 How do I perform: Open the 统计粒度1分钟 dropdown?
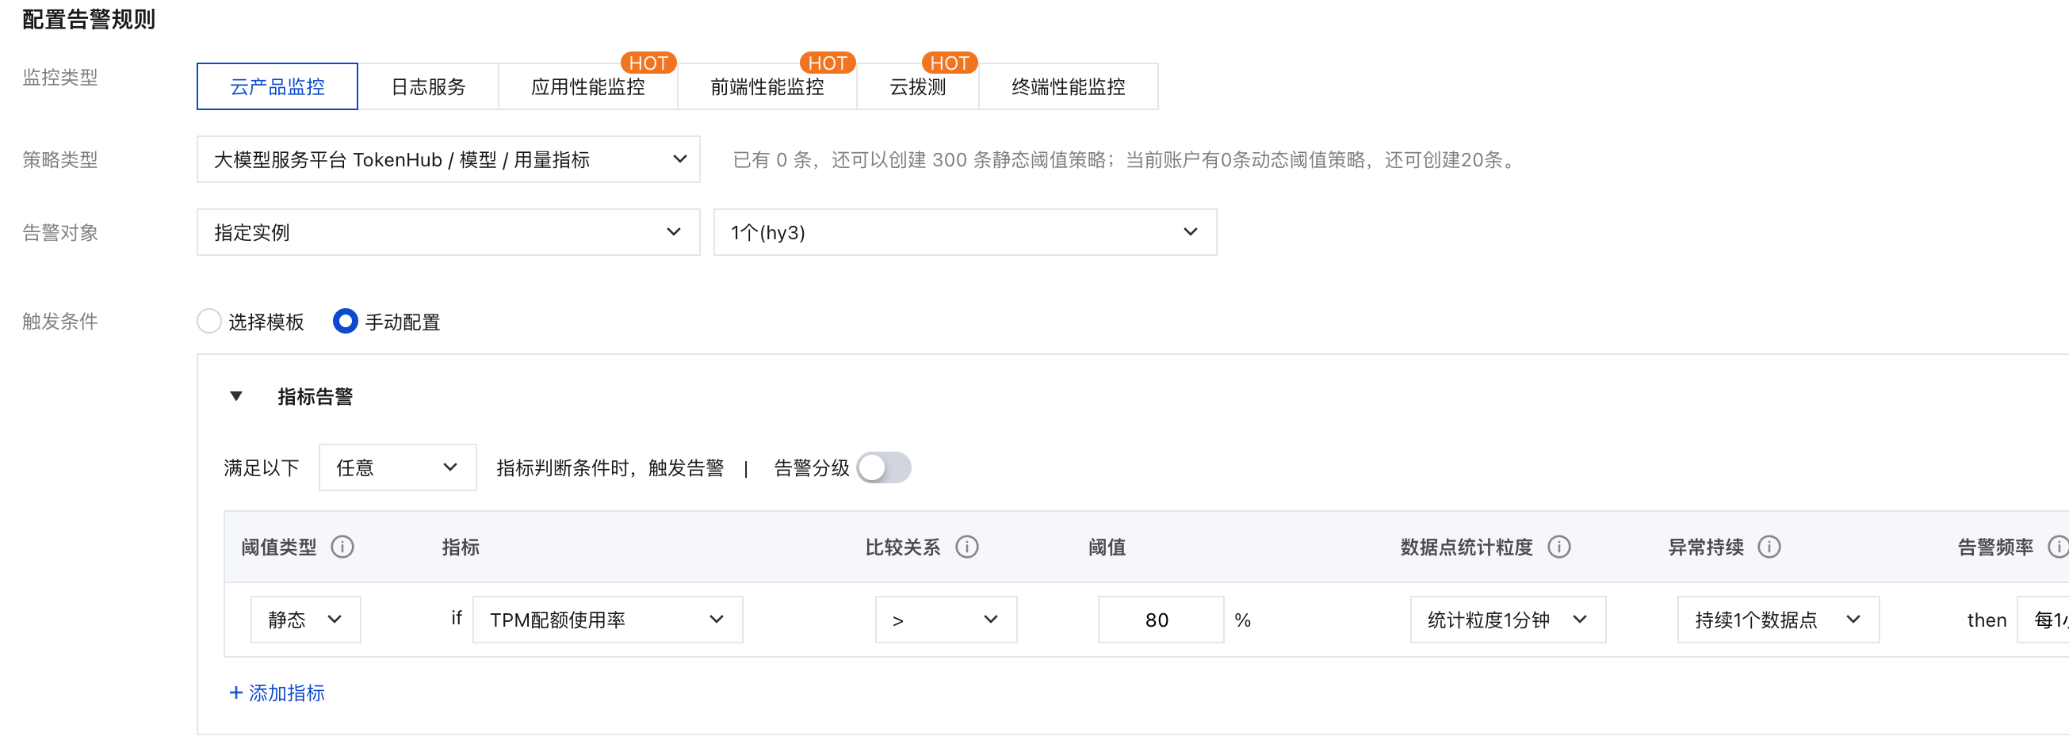[1509, 620]
